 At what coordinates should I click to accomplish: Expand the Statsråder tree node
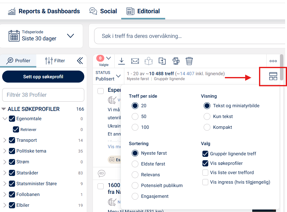click(x=5, y=173)
